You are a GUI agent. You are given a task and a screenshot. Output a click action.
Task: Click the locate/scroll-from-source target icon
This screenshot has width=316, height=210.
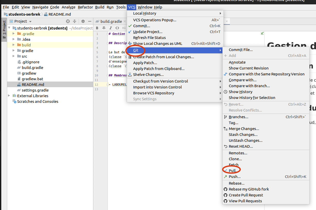[x=68, y=21]
